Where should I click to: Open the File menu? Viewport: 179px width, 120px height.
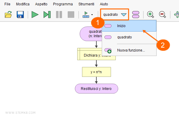[x=7, y=4]
